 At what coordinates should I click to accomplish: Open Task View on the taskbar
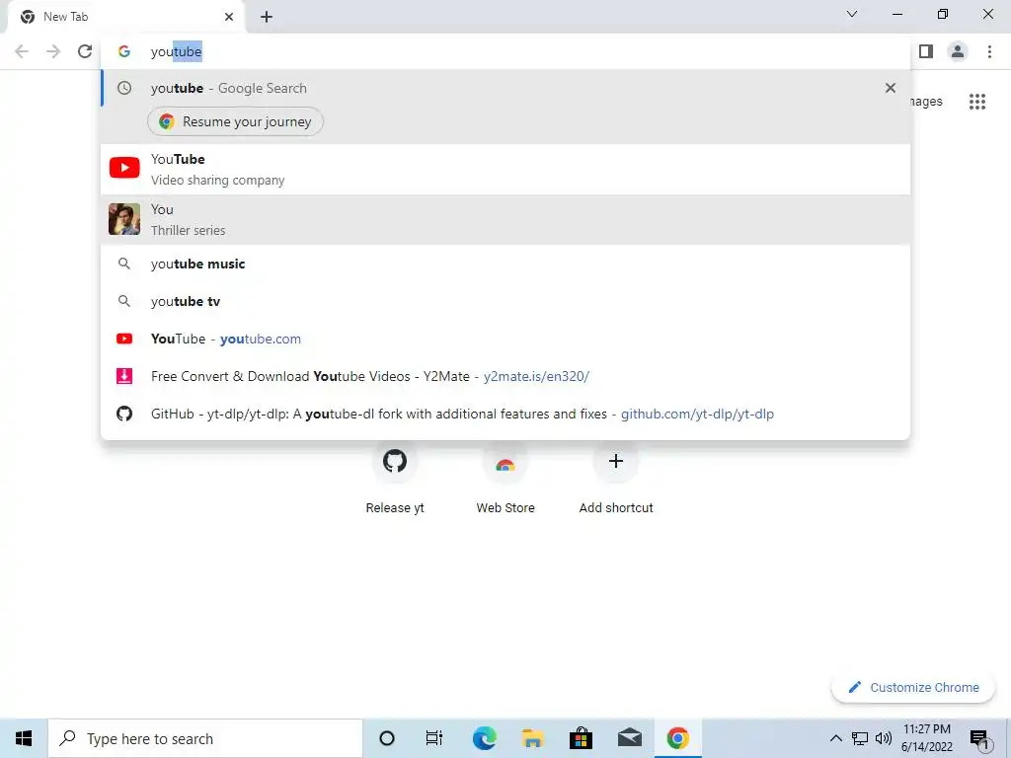click(x=434, y=738)
